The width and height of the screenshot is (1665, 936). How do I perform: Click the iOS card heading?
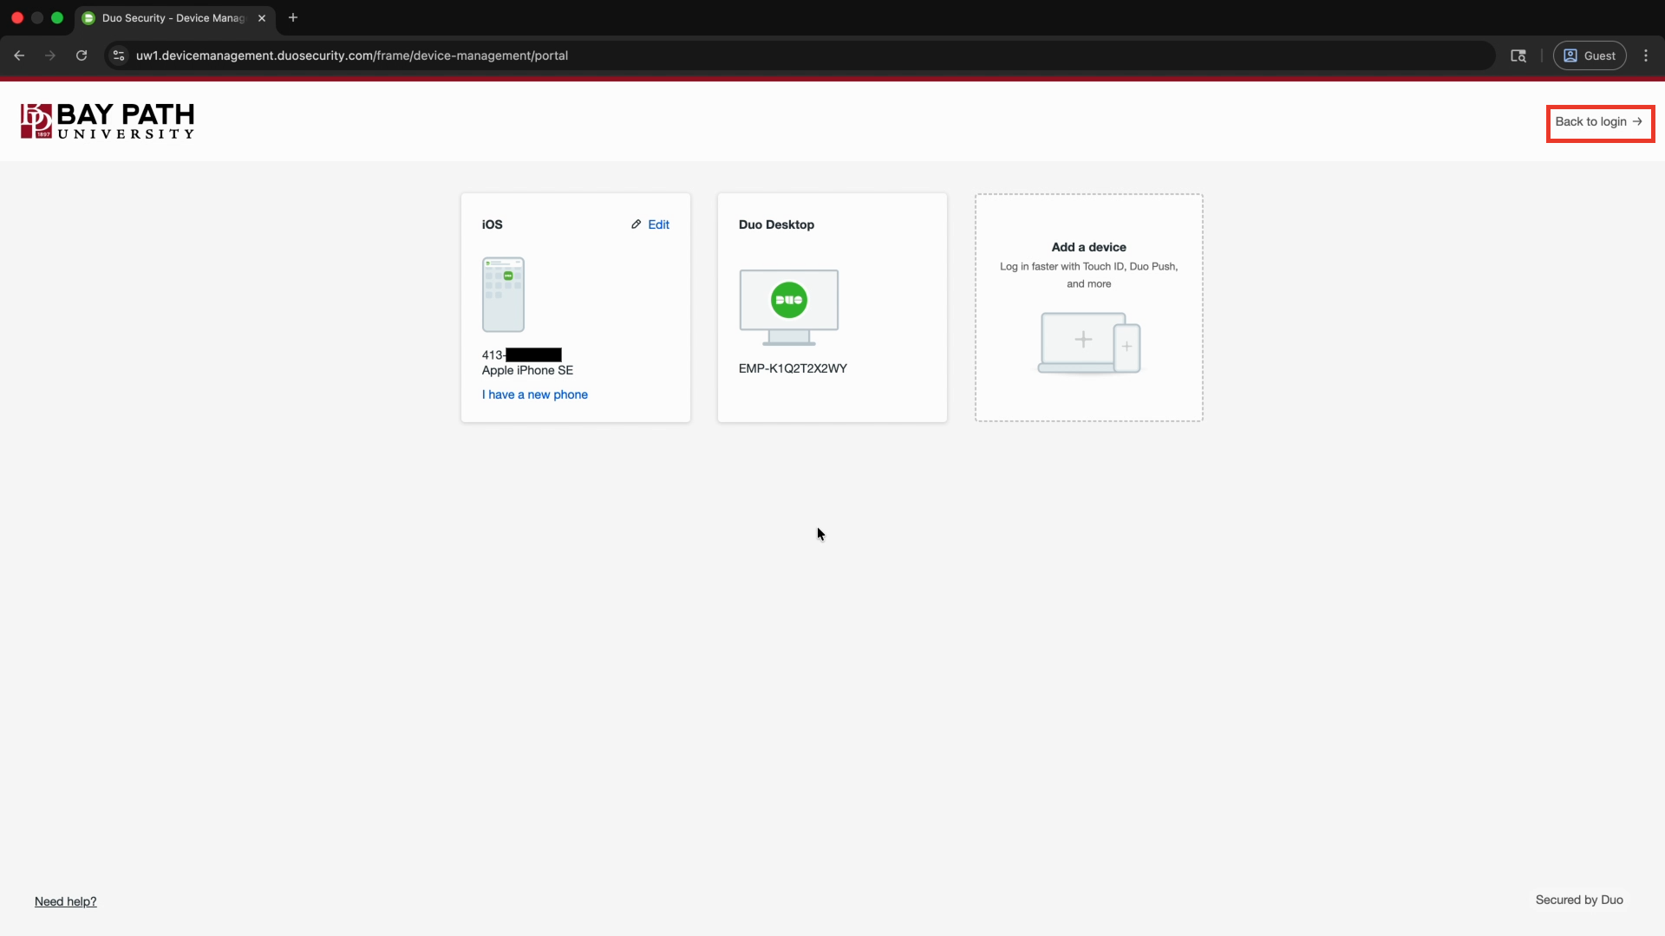point(493,224)
